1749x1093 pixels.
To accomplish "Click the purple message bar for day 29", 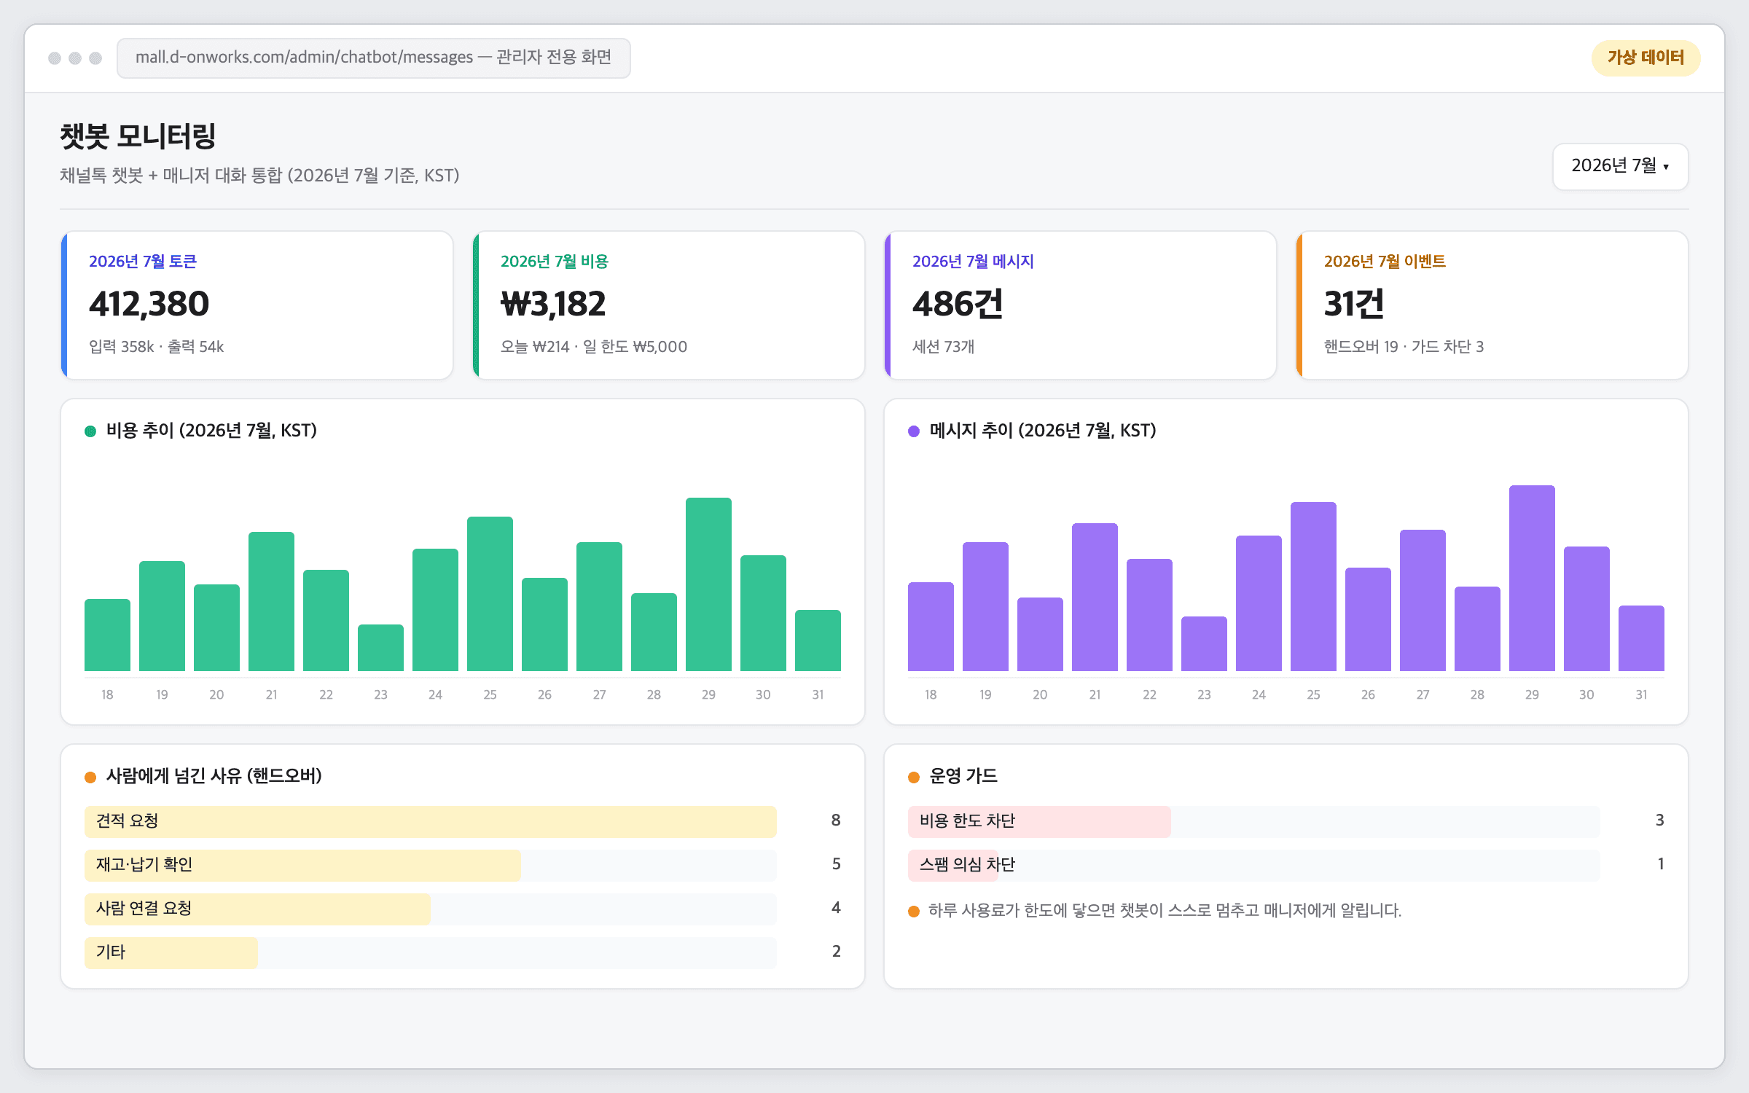I will point(1532,578).
